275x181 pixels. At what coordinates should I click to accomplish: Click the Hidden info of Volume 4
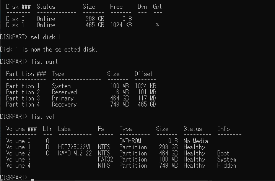pyautogui.click(x=226, y=166)
